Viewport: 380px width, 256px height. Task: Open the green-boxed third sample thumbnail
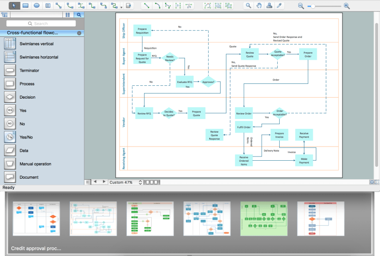pyautogui.click(x=150, y=219)
